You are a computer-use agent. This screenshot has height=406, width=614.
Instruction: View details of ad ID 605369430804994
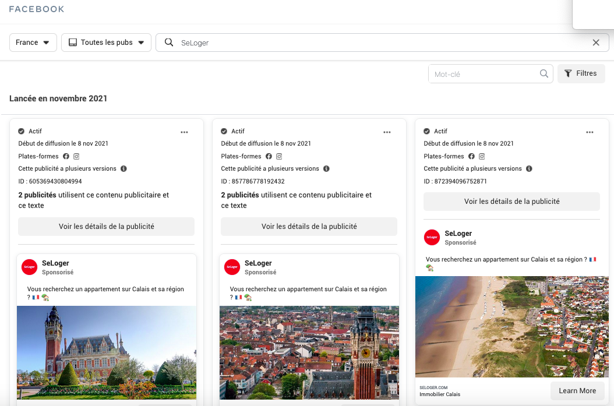point(106,227)
